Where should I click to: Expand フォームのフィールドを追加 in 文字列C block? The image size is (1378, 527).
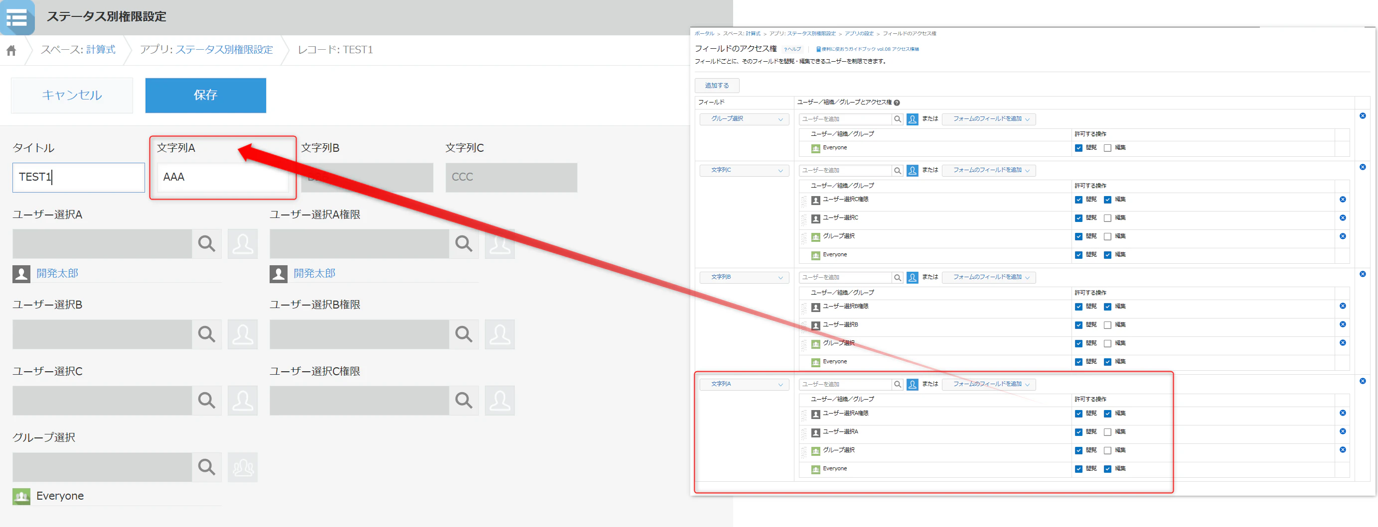(x=989, y=170)
